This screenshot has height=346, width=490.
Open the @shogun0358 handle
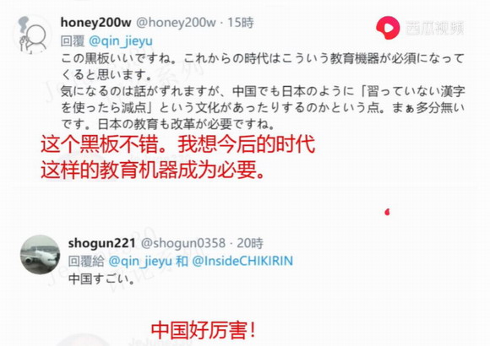[x=183, y=243]
